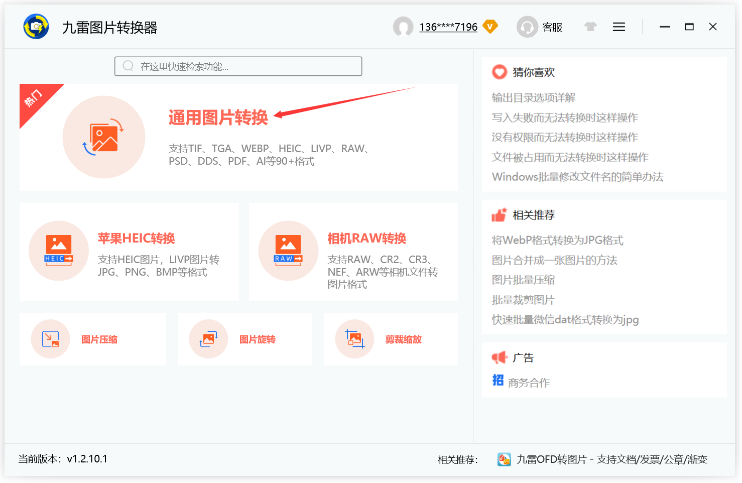This screenshot has width=742, height=483.
Task: Click the 九雷图片转换器 app logo
Action: tap(36, 27)
